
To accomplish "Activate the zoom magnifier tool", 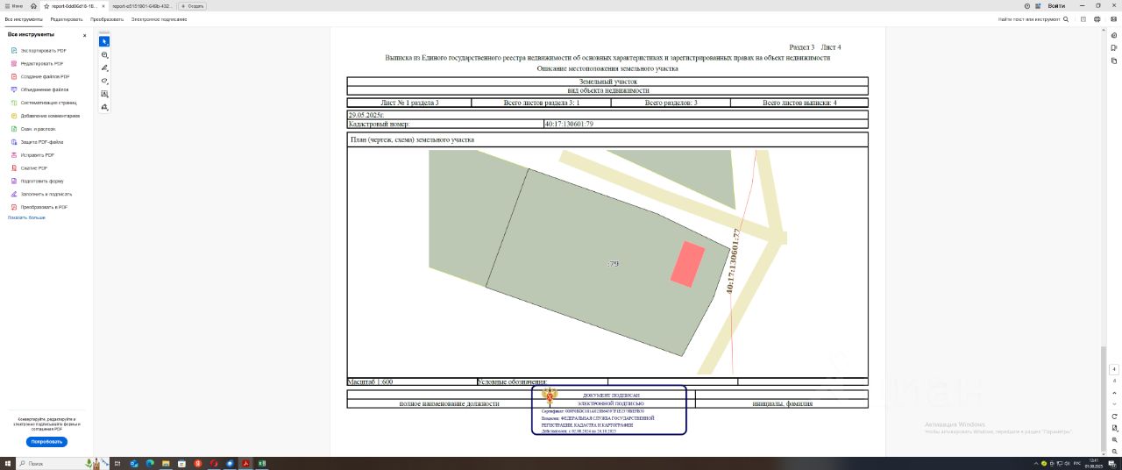I will (x=105, y=54).
